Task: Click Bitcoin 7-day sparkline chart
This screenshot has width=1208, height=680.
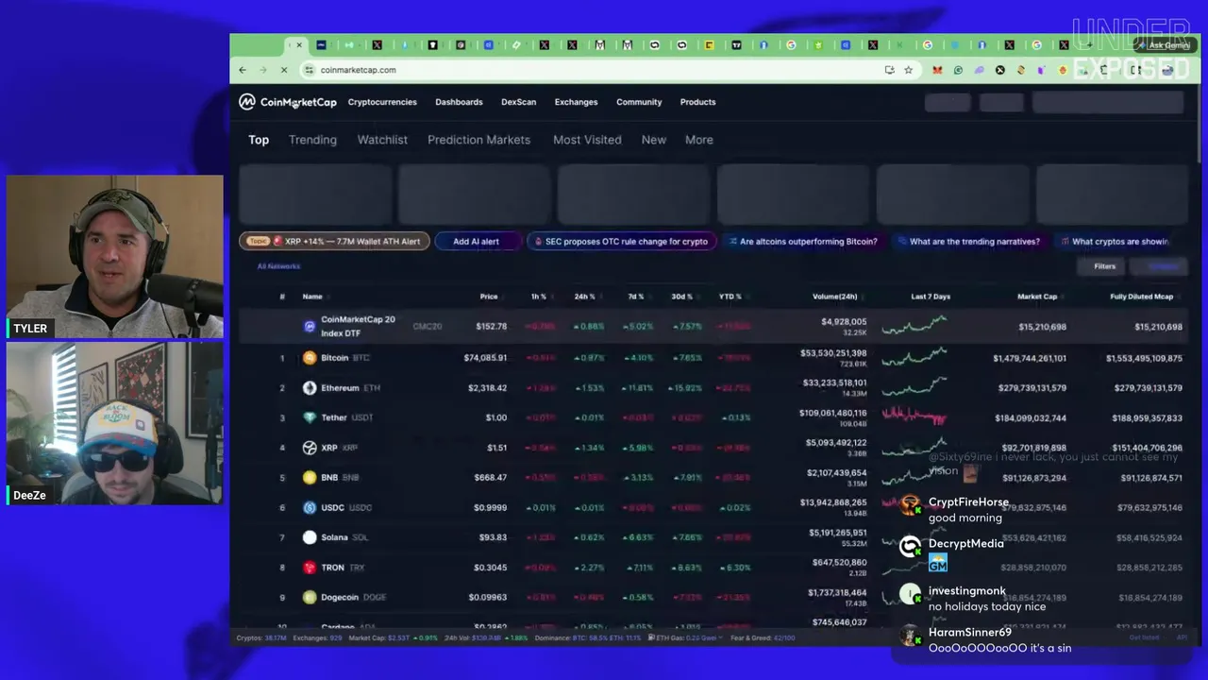Action: coord(914,357)
